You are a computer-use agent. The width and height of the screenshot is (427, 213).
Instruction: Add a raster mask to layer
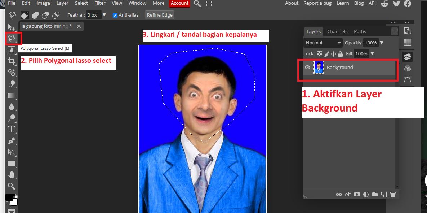[x=357, y=195]
